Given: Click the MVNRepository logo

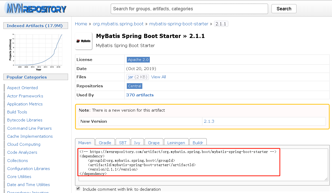Looking at the screenshot, I should 35,9.
